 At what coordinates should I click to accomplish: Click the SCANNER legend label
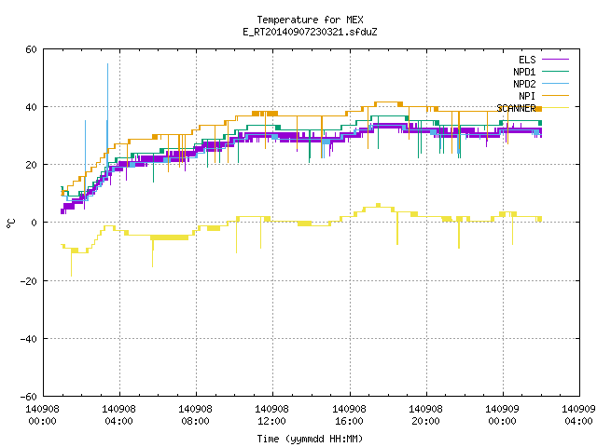tap(516, 108)
